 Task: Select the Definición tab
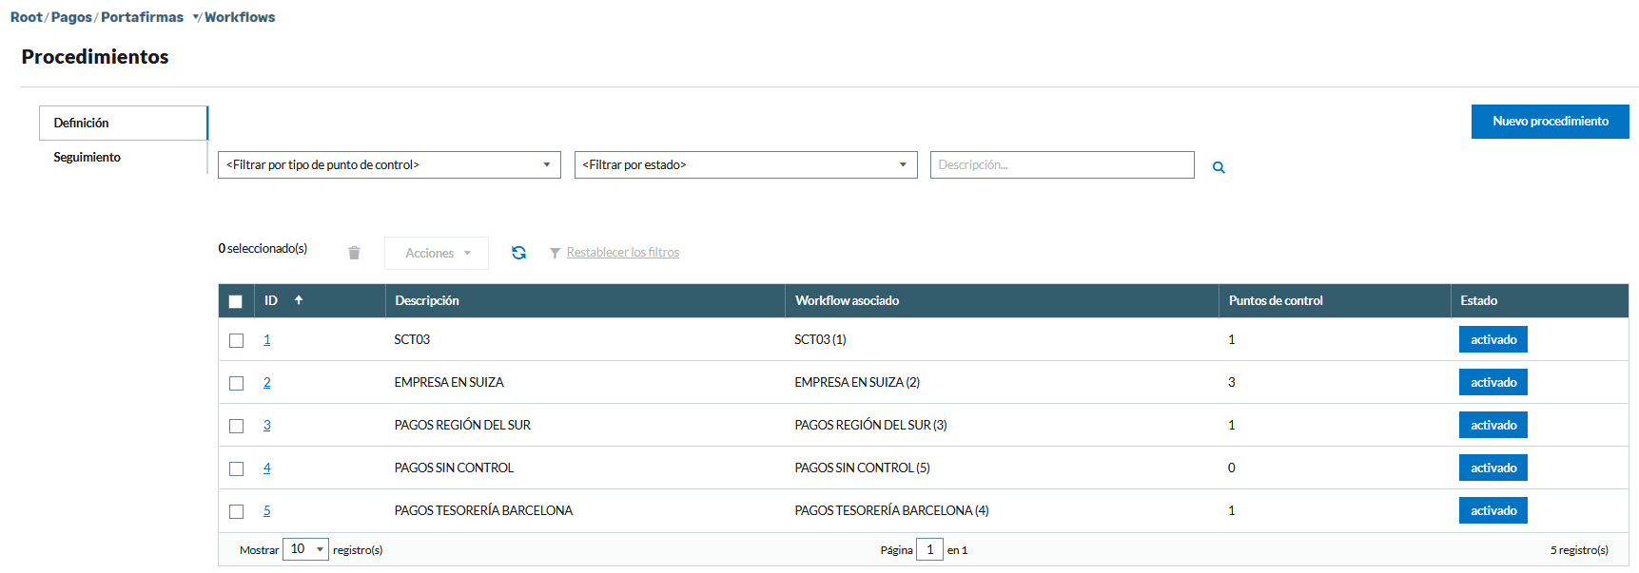click(82, 124)
